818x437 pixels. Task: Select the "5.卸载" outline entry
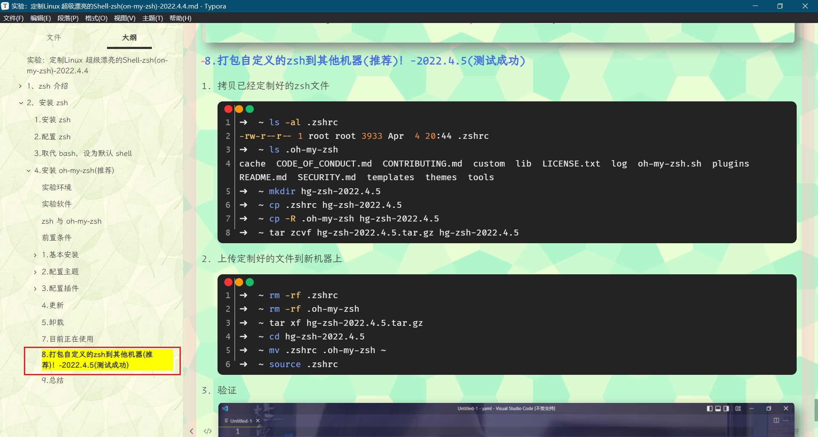[52, 322]
